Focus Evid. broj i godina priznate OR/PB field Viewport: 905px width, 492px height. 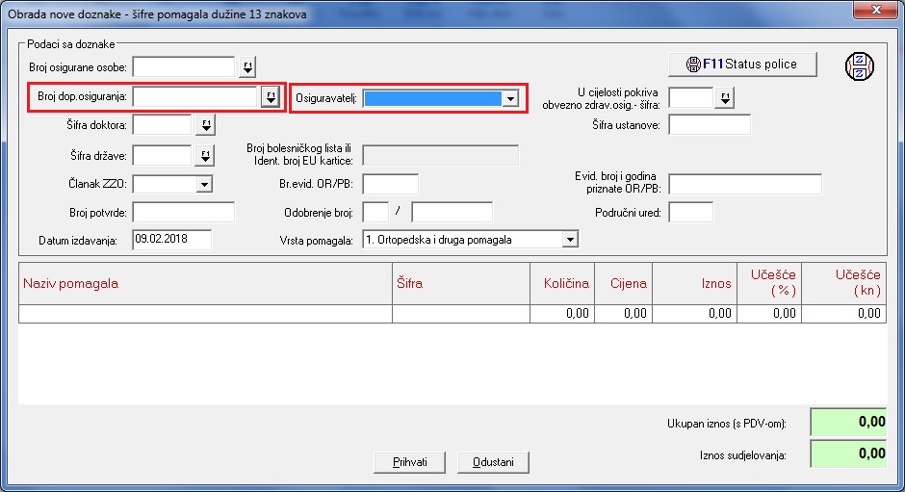click(745, 184)
